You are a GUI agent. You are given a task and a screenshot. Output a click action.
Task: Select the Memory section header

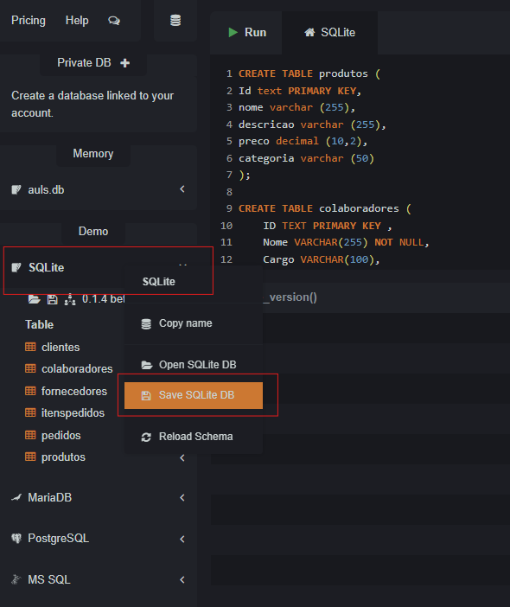click(93, 154)
